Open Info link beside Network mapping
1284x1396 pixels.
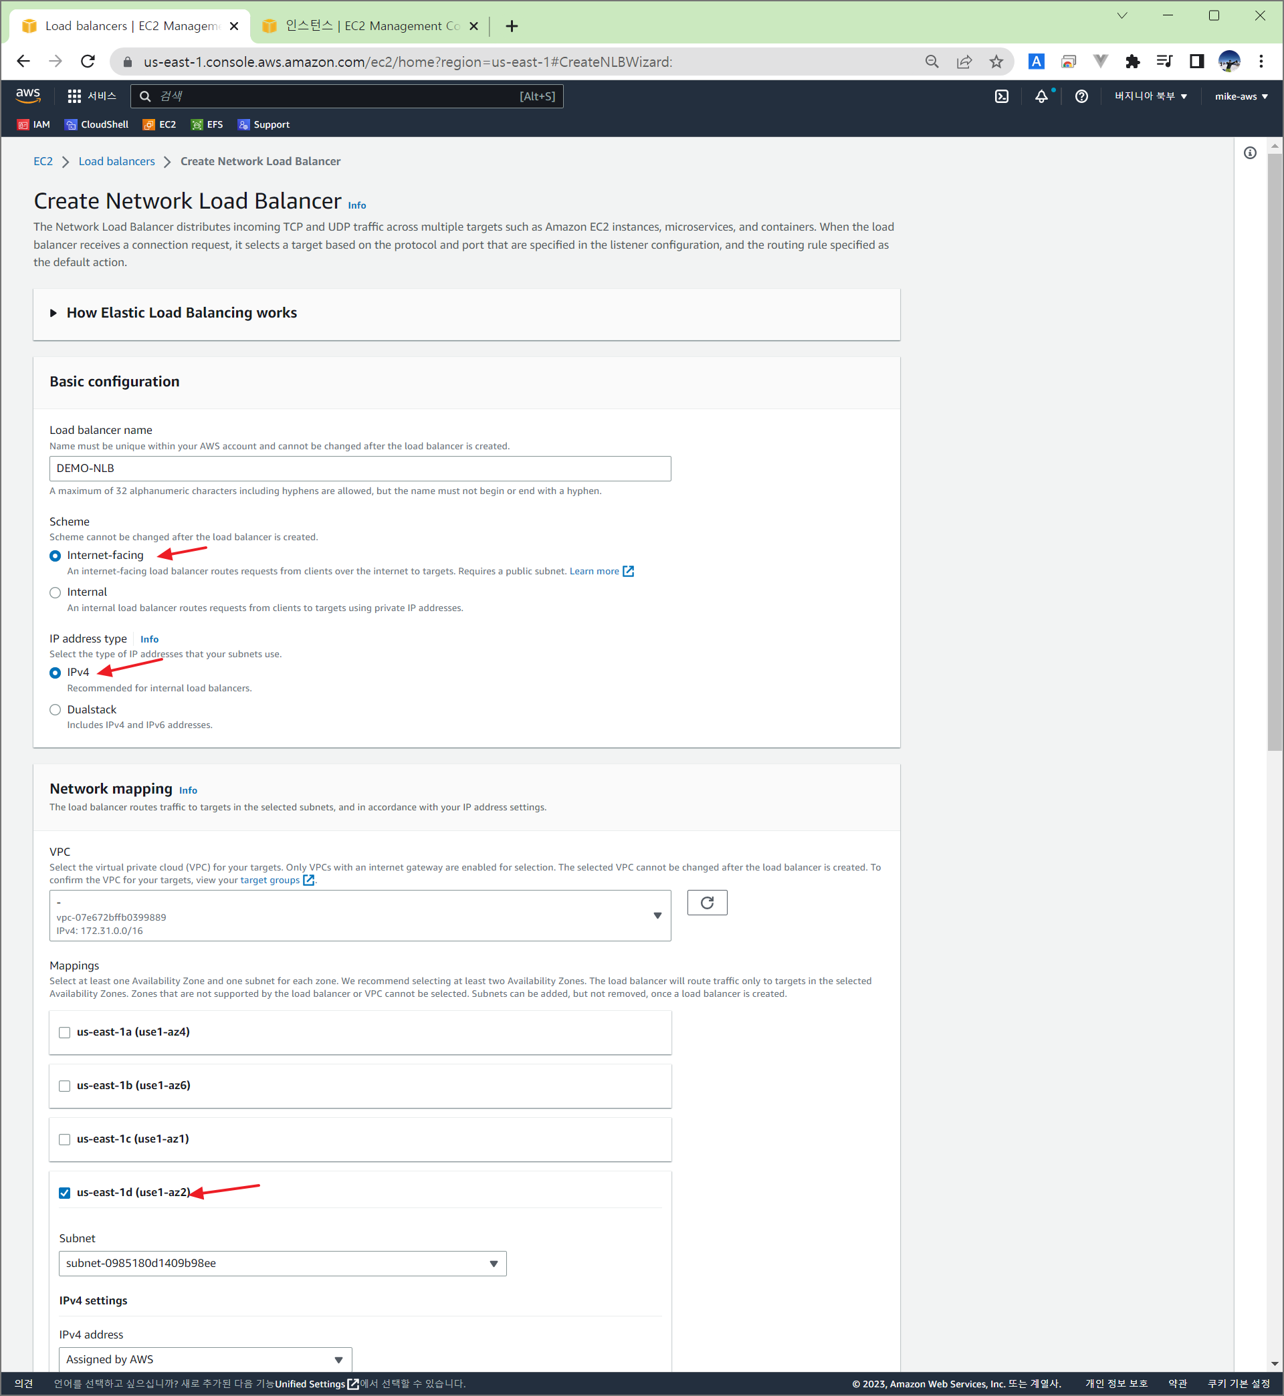pyautogui.click(x=188, y=790)
